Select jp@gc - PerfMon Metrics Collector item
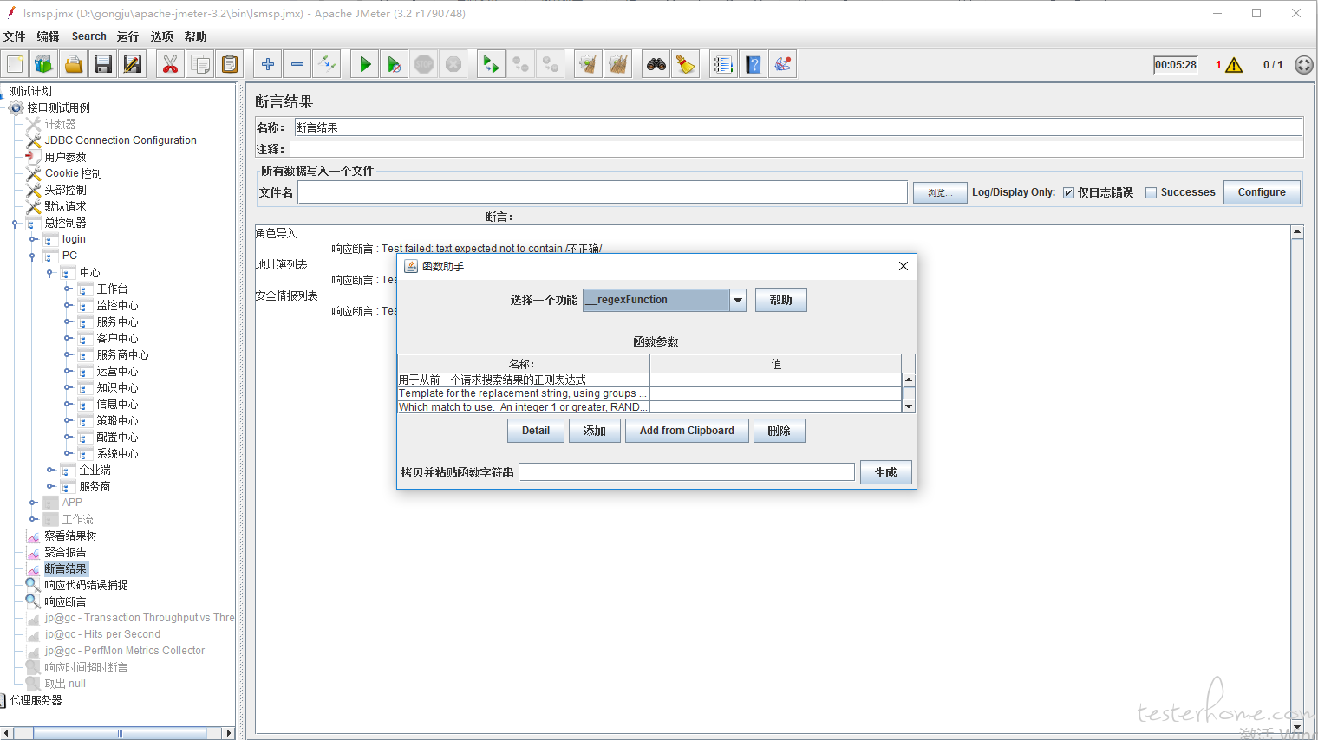This screenshot has width=1318, height=740. pyautogui.click(x=125, y=651)
